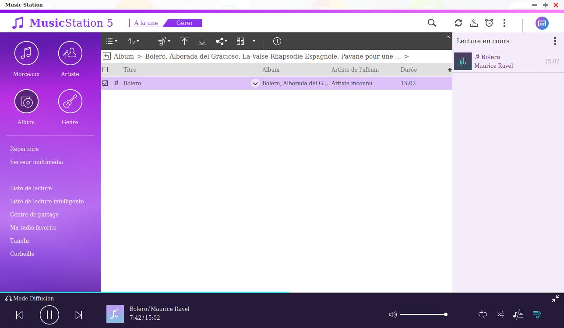Screen dimensions: 564x328
Task: Open the Corbeille trash link
Action: (x=22, y=254)
